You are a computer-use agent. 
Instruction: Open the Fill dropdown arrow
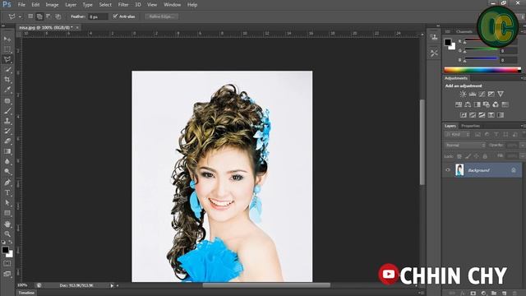point(523,156)
